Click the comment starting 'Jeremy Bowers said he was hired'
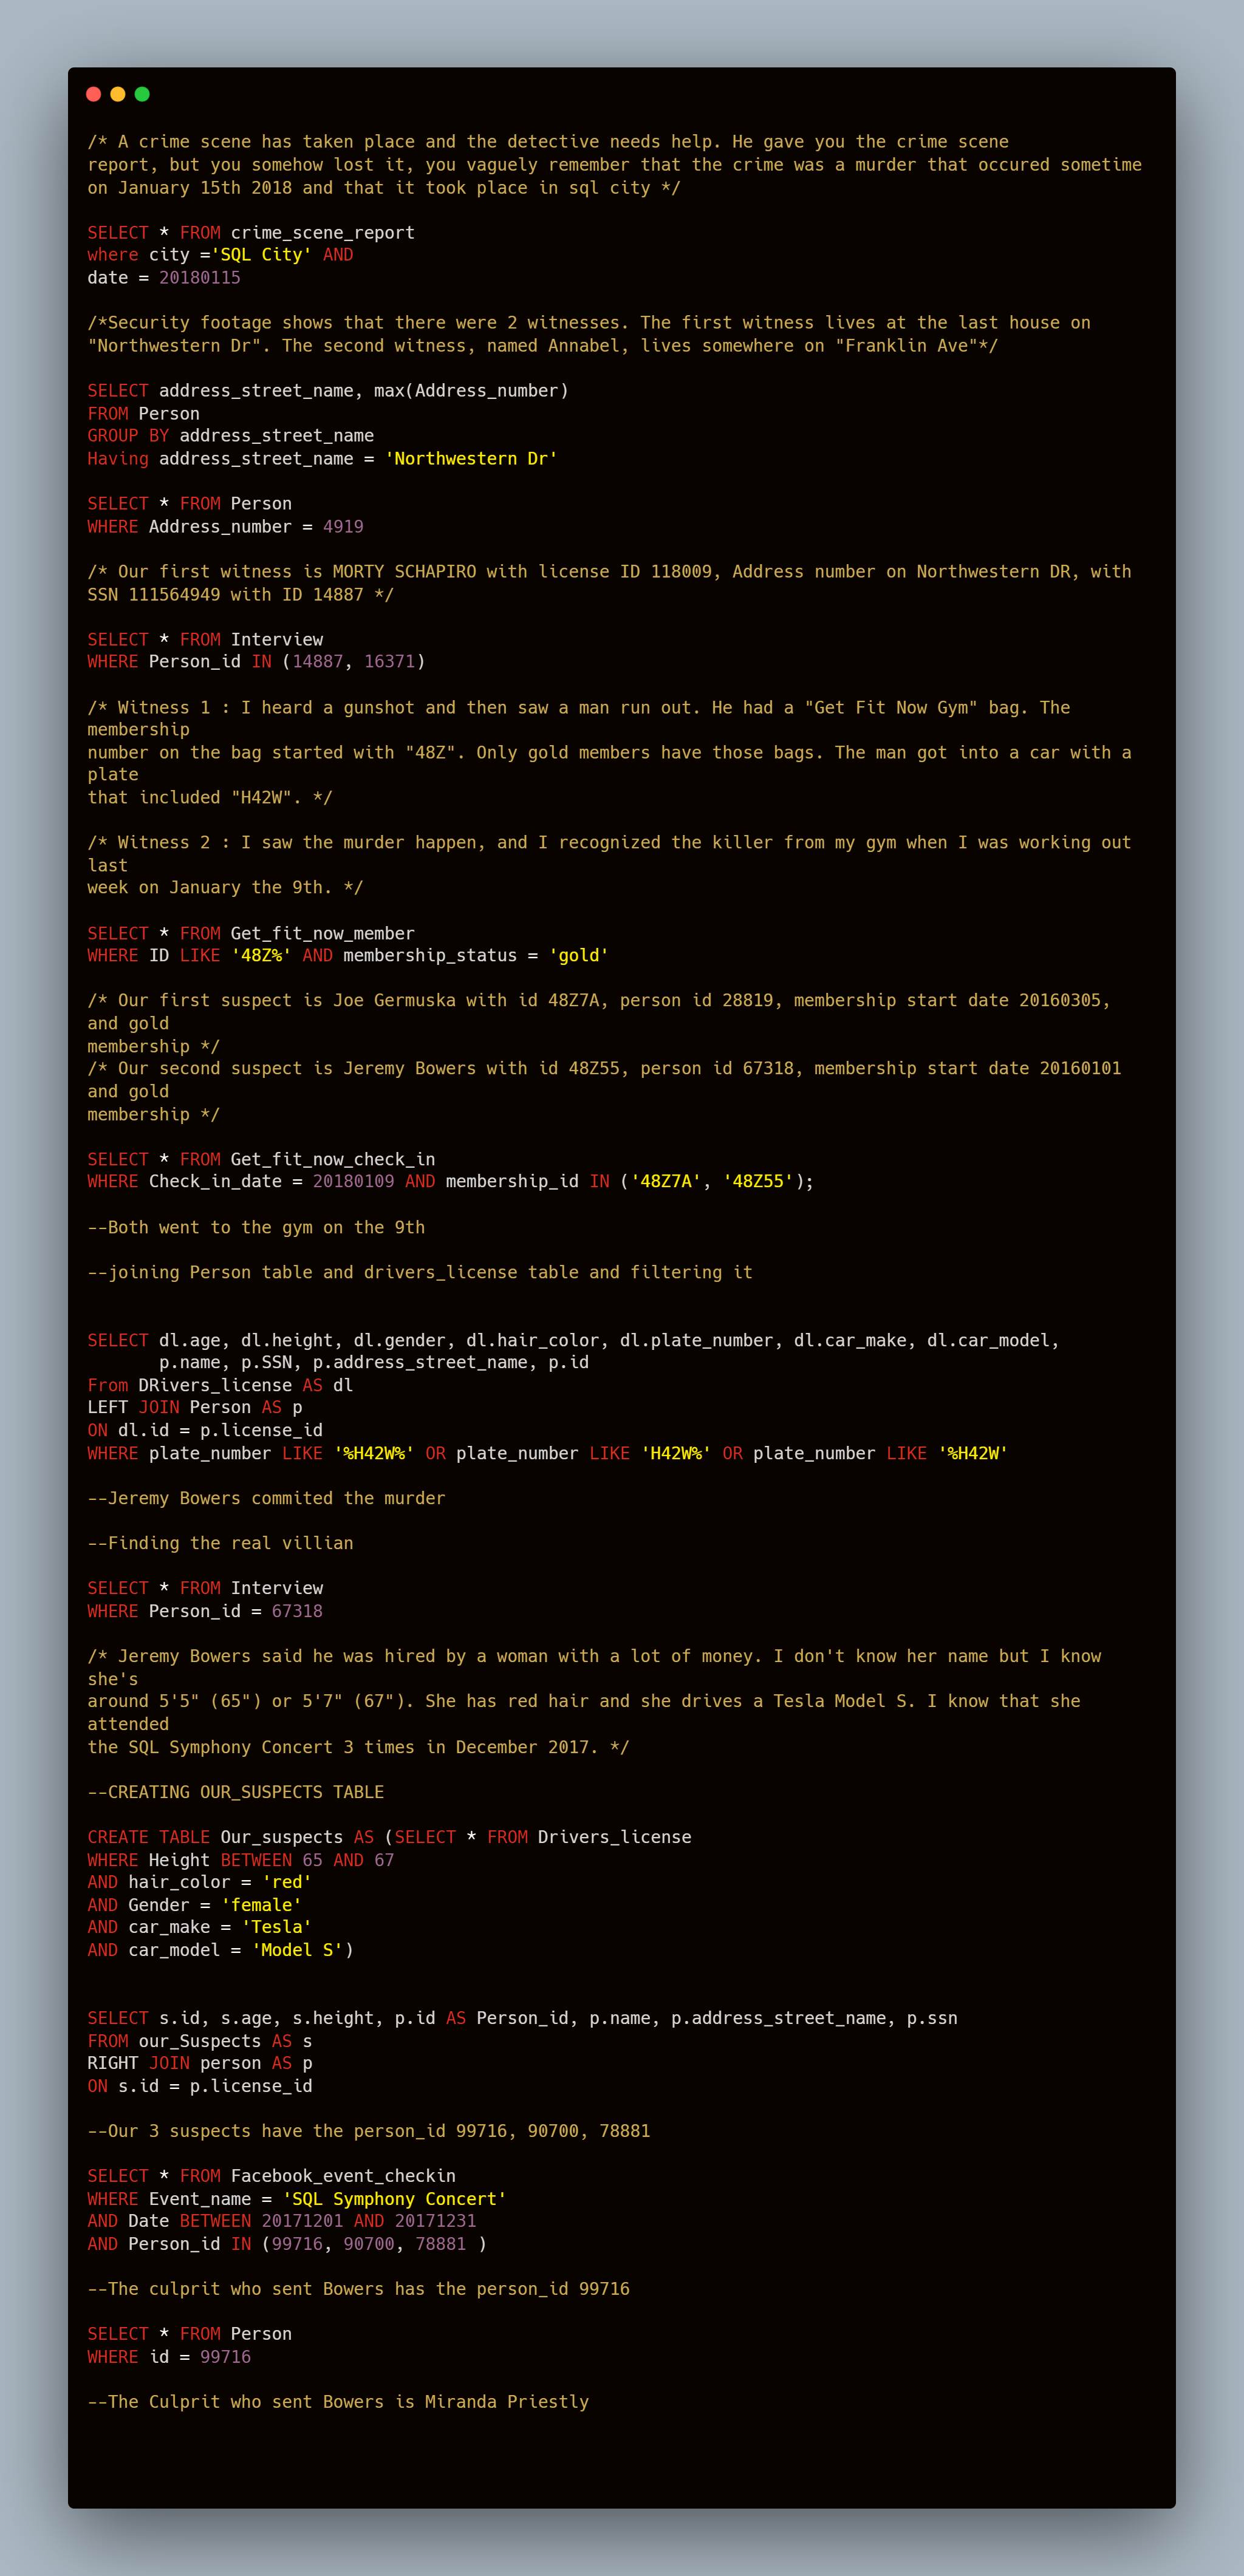This screenshot has width=1244, height=2576. coord(594,1701)
